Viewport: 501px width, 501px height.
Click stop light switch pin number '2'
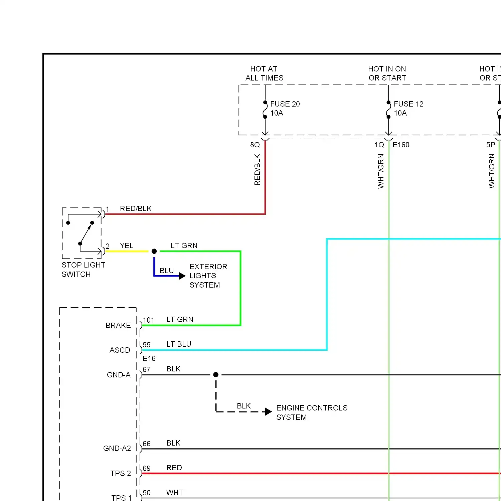(x=108, y=246)
